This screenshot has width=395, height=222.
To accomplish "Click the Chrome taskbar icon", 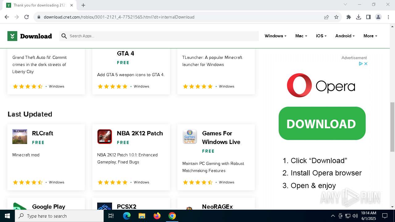I will [x=172, y=216].
